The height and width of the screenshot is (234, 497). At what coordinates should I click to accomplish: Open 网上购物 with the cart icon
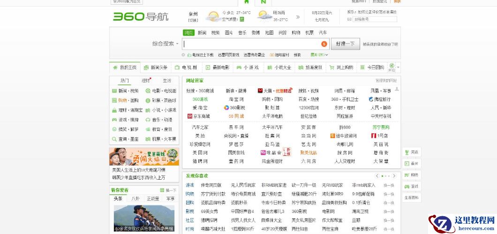click(x=341, y=68)
